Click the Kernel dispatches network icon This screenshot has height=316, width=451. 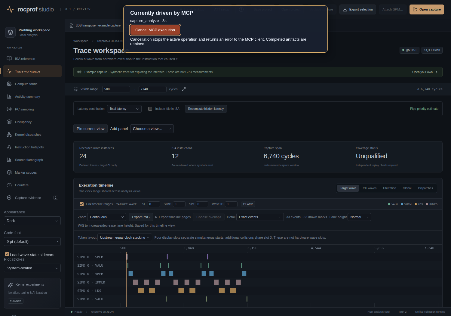9,135
